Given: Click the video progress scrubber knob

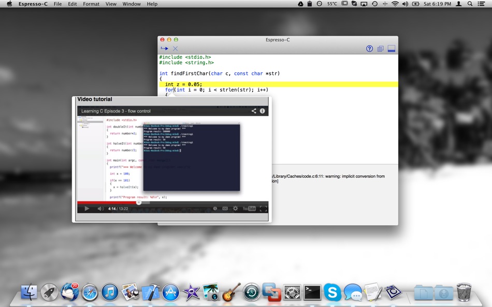Looking at the screenshot, I should 138,203.
